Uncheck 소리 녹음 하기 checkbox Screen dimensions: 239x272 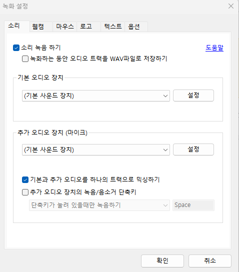(16, 47)
